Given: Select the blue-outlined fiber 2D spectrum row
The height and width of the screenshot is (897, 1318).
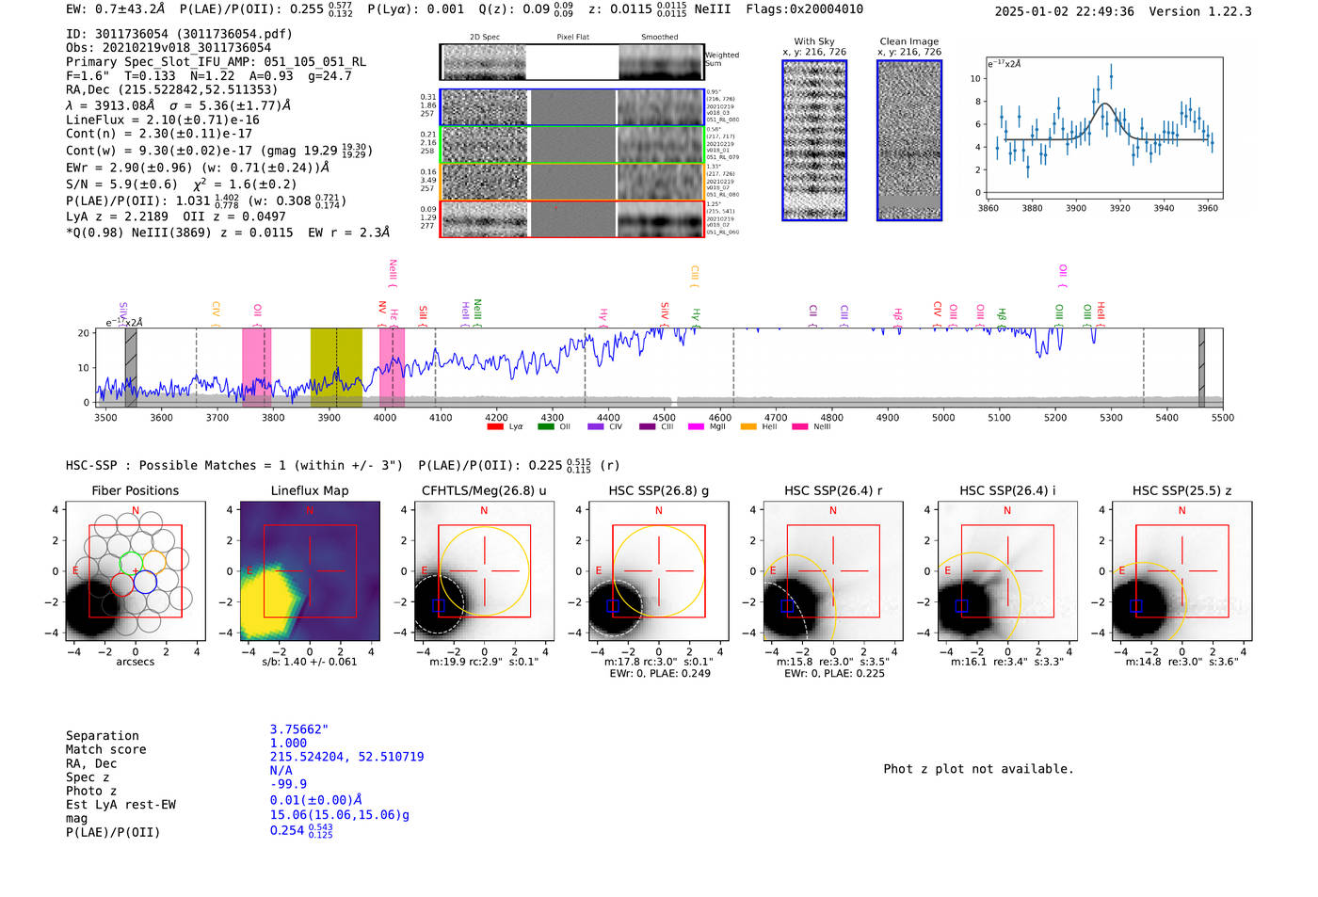Looking at the screenshot, I should tap(572, 107).
